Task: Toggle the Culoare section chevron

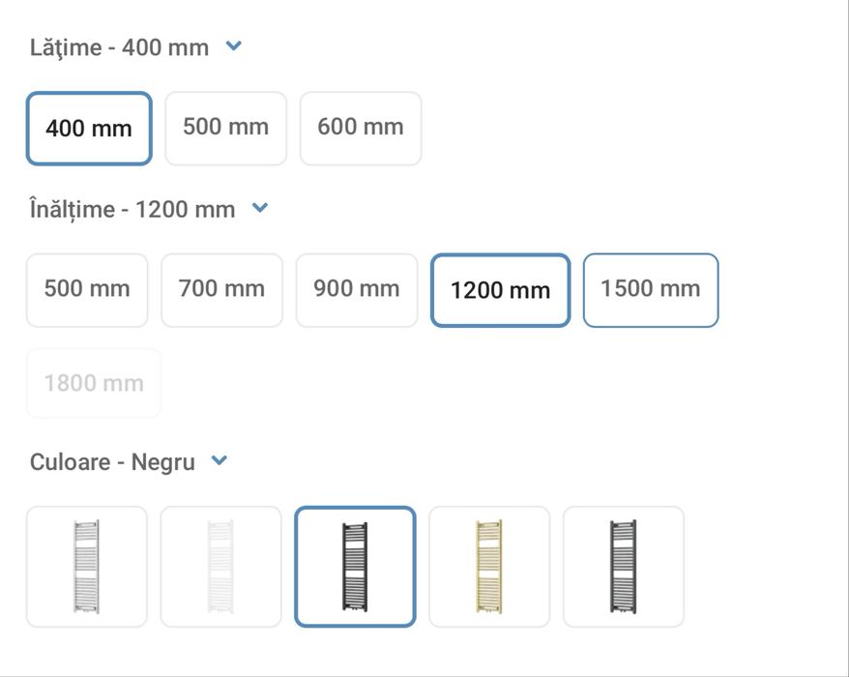Action: [220, 460]
